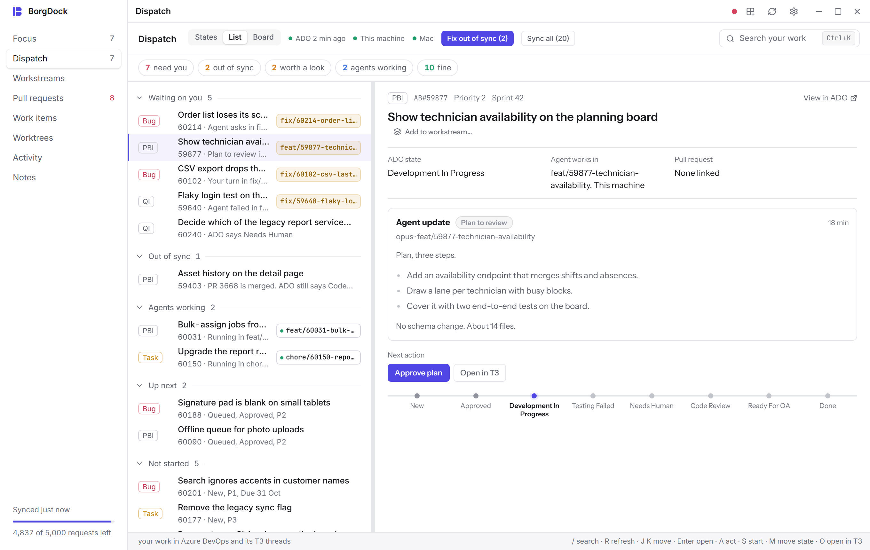Click Fix out of sync (2) button

(x=477, y=38)
